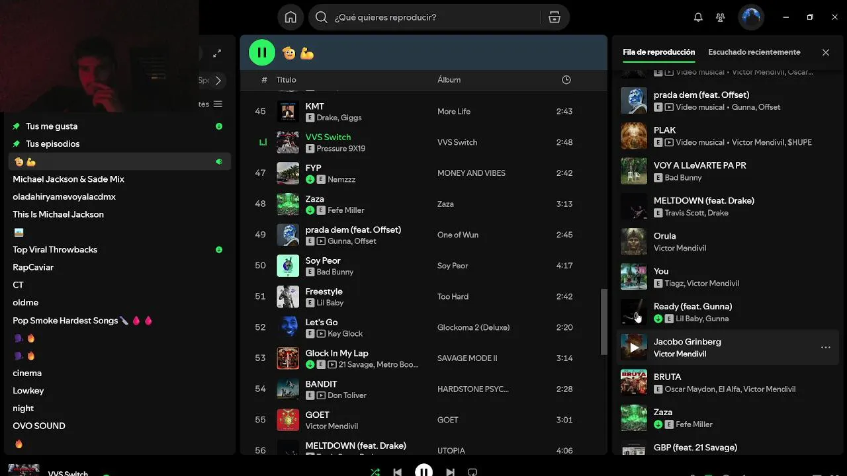Expand the library panel with arrows icon

[217, 53]
